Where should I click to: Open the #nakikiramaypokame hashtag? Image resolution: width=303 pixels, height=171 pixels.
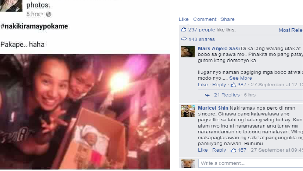34,26
